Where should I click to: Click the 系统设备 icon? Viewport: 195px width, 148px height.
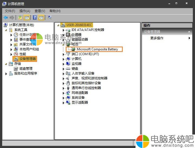click(x=68, y=98)
